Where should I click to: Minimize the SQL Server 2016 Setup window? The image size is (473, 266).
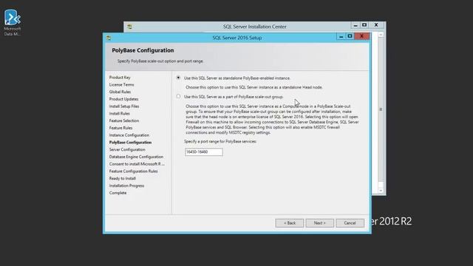(341, 36)
